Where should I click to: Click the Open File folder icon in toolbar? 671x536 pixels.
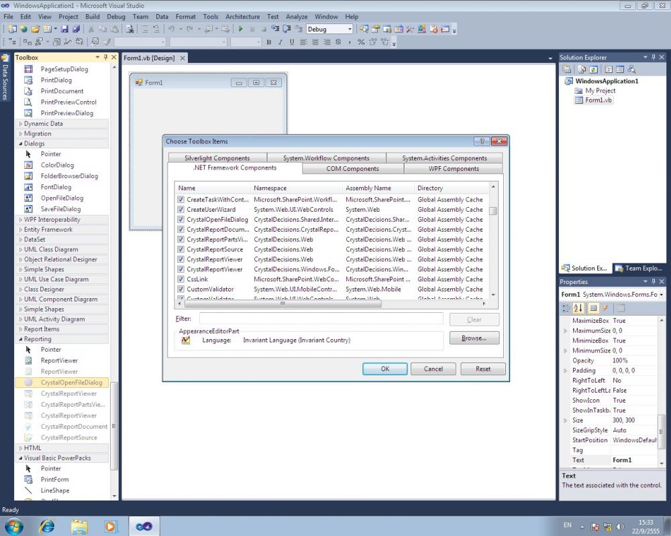[x=36, y=29]
